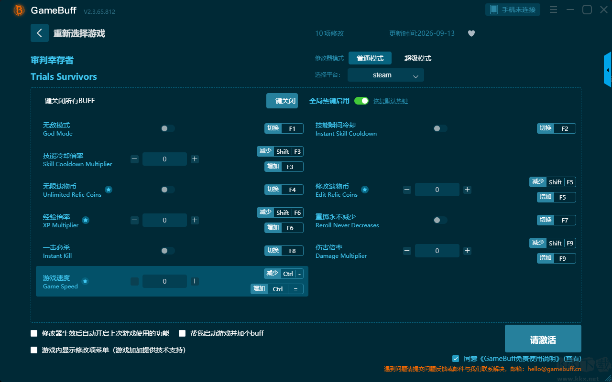Increase XP Multiplier with plus icon
The width and height of the screenshot is (612, 382).
click(x=195, y=220)
